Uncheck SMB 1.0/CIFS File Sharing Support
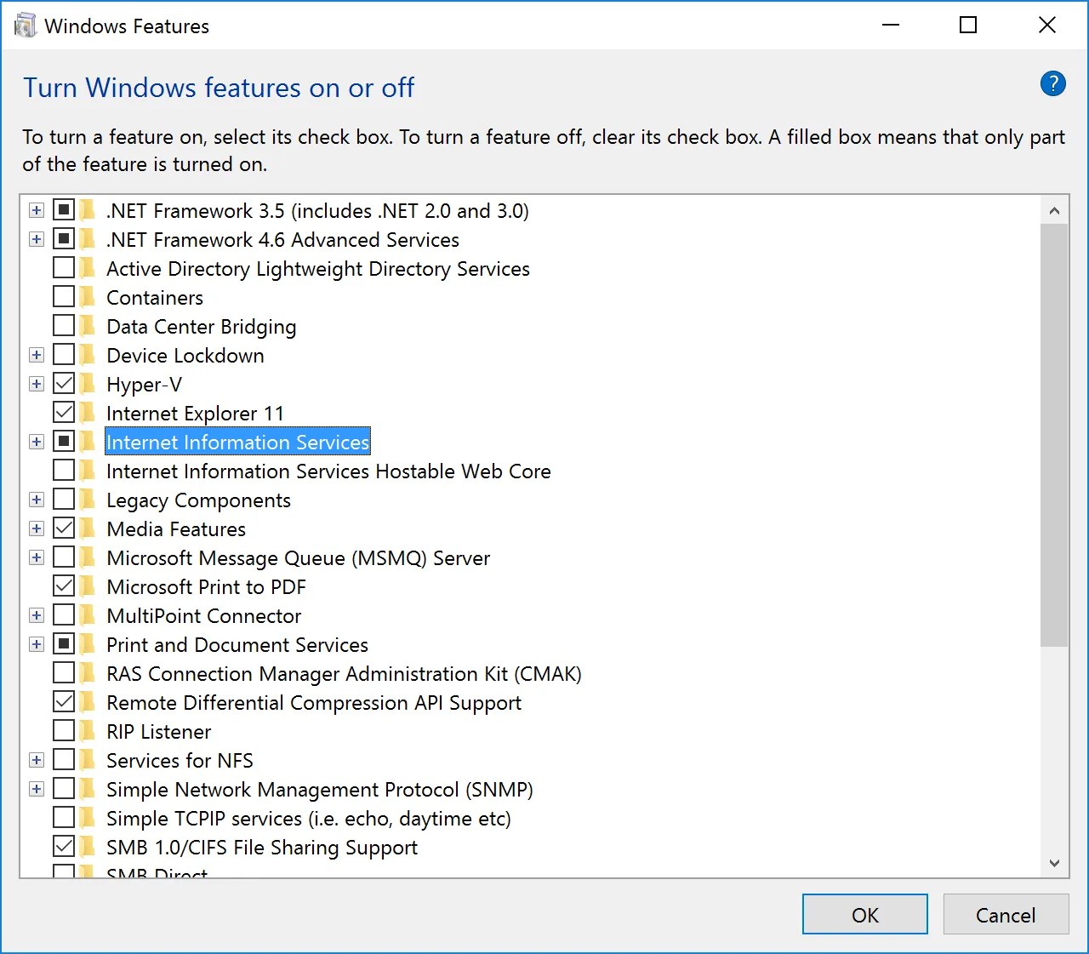The width and height of the screenshot is (1089, 954). click(x=64, y=846)
